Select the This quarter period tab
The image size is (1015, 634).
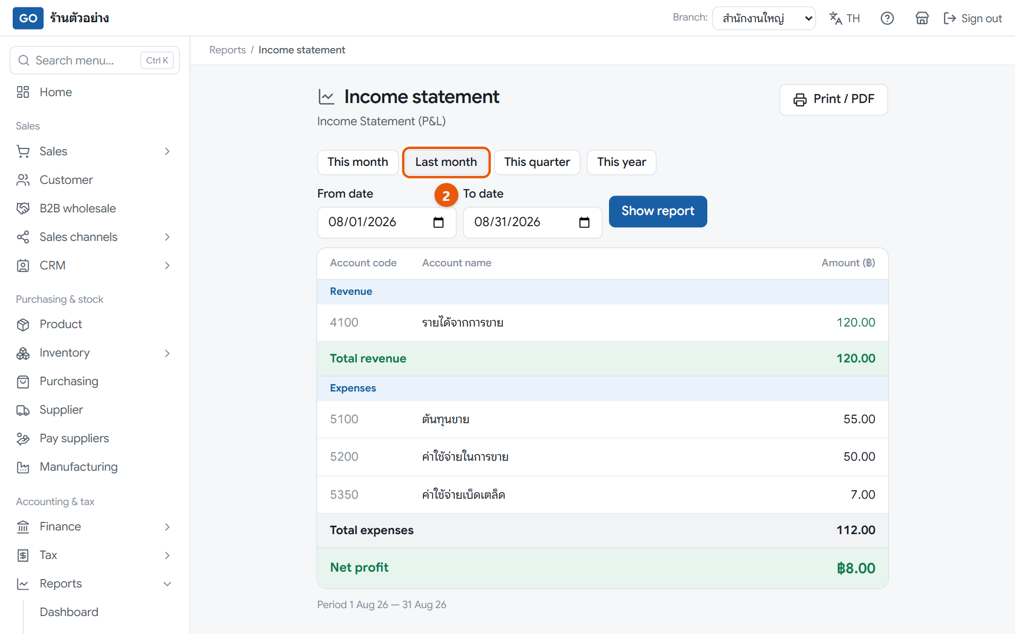click(x=537, y=162)
